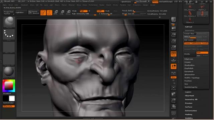Select the white color swatch
The width and height of the screenshot is (214, 120).
pyautogui.click(x=12, y=98)
